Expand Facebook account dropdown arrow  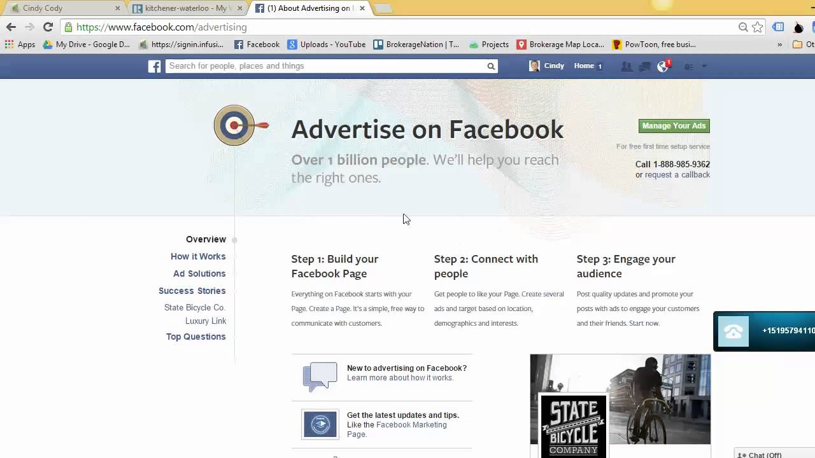point(704,66)
